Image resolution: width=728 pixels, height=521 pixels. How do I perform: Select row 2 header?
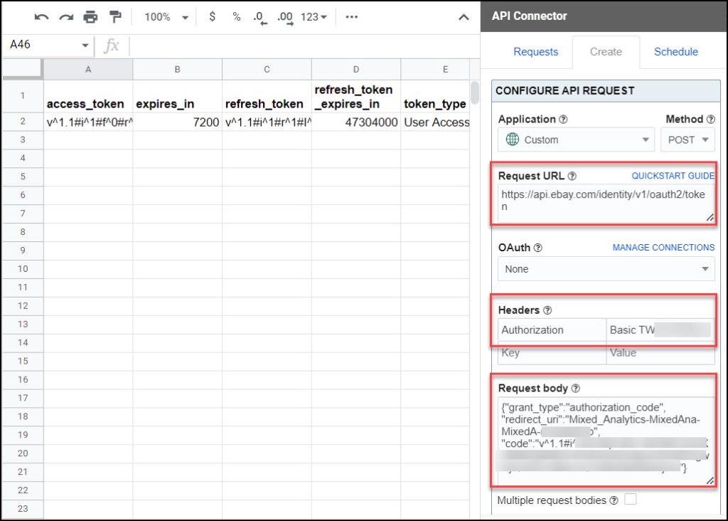(23, 122)
